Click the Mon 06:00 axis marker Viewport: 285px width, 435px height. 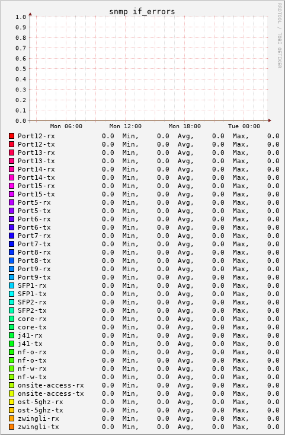point(66,126)
